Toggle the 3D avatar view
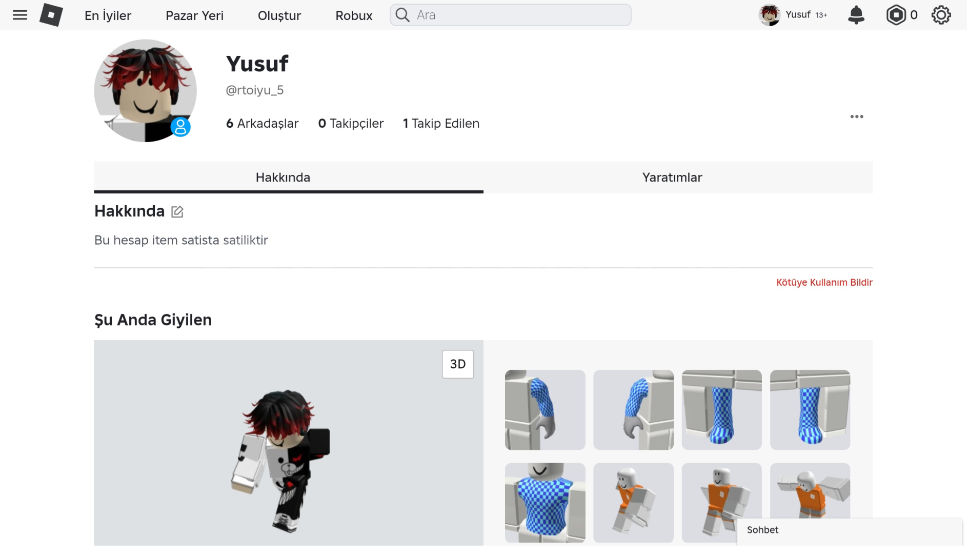Screen dimensions: 967x554 pos(458,364)
